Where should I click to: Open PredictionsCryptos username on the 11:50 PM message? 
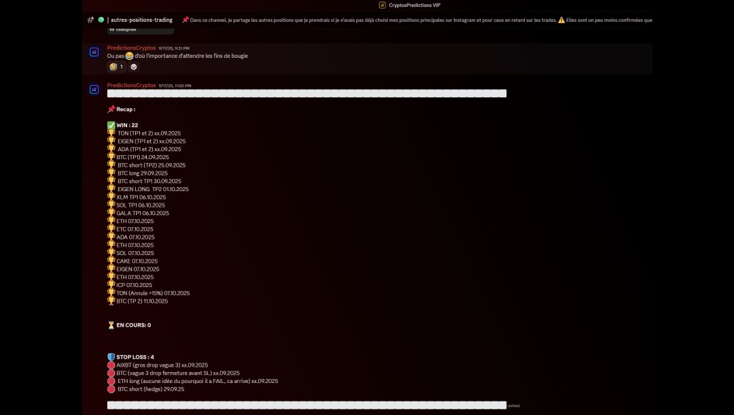[132, 85]
